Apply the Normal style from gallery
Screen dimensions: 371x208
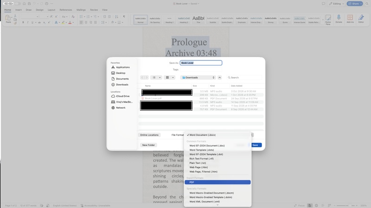point(141,19)
